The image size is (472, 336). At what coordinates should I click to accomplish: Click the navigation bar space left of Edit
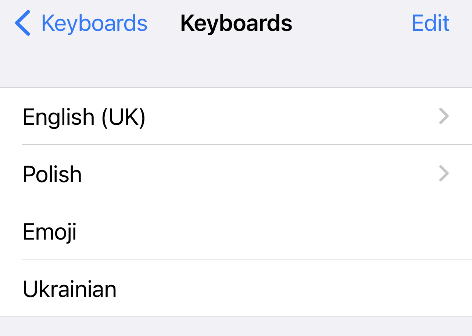353,23
